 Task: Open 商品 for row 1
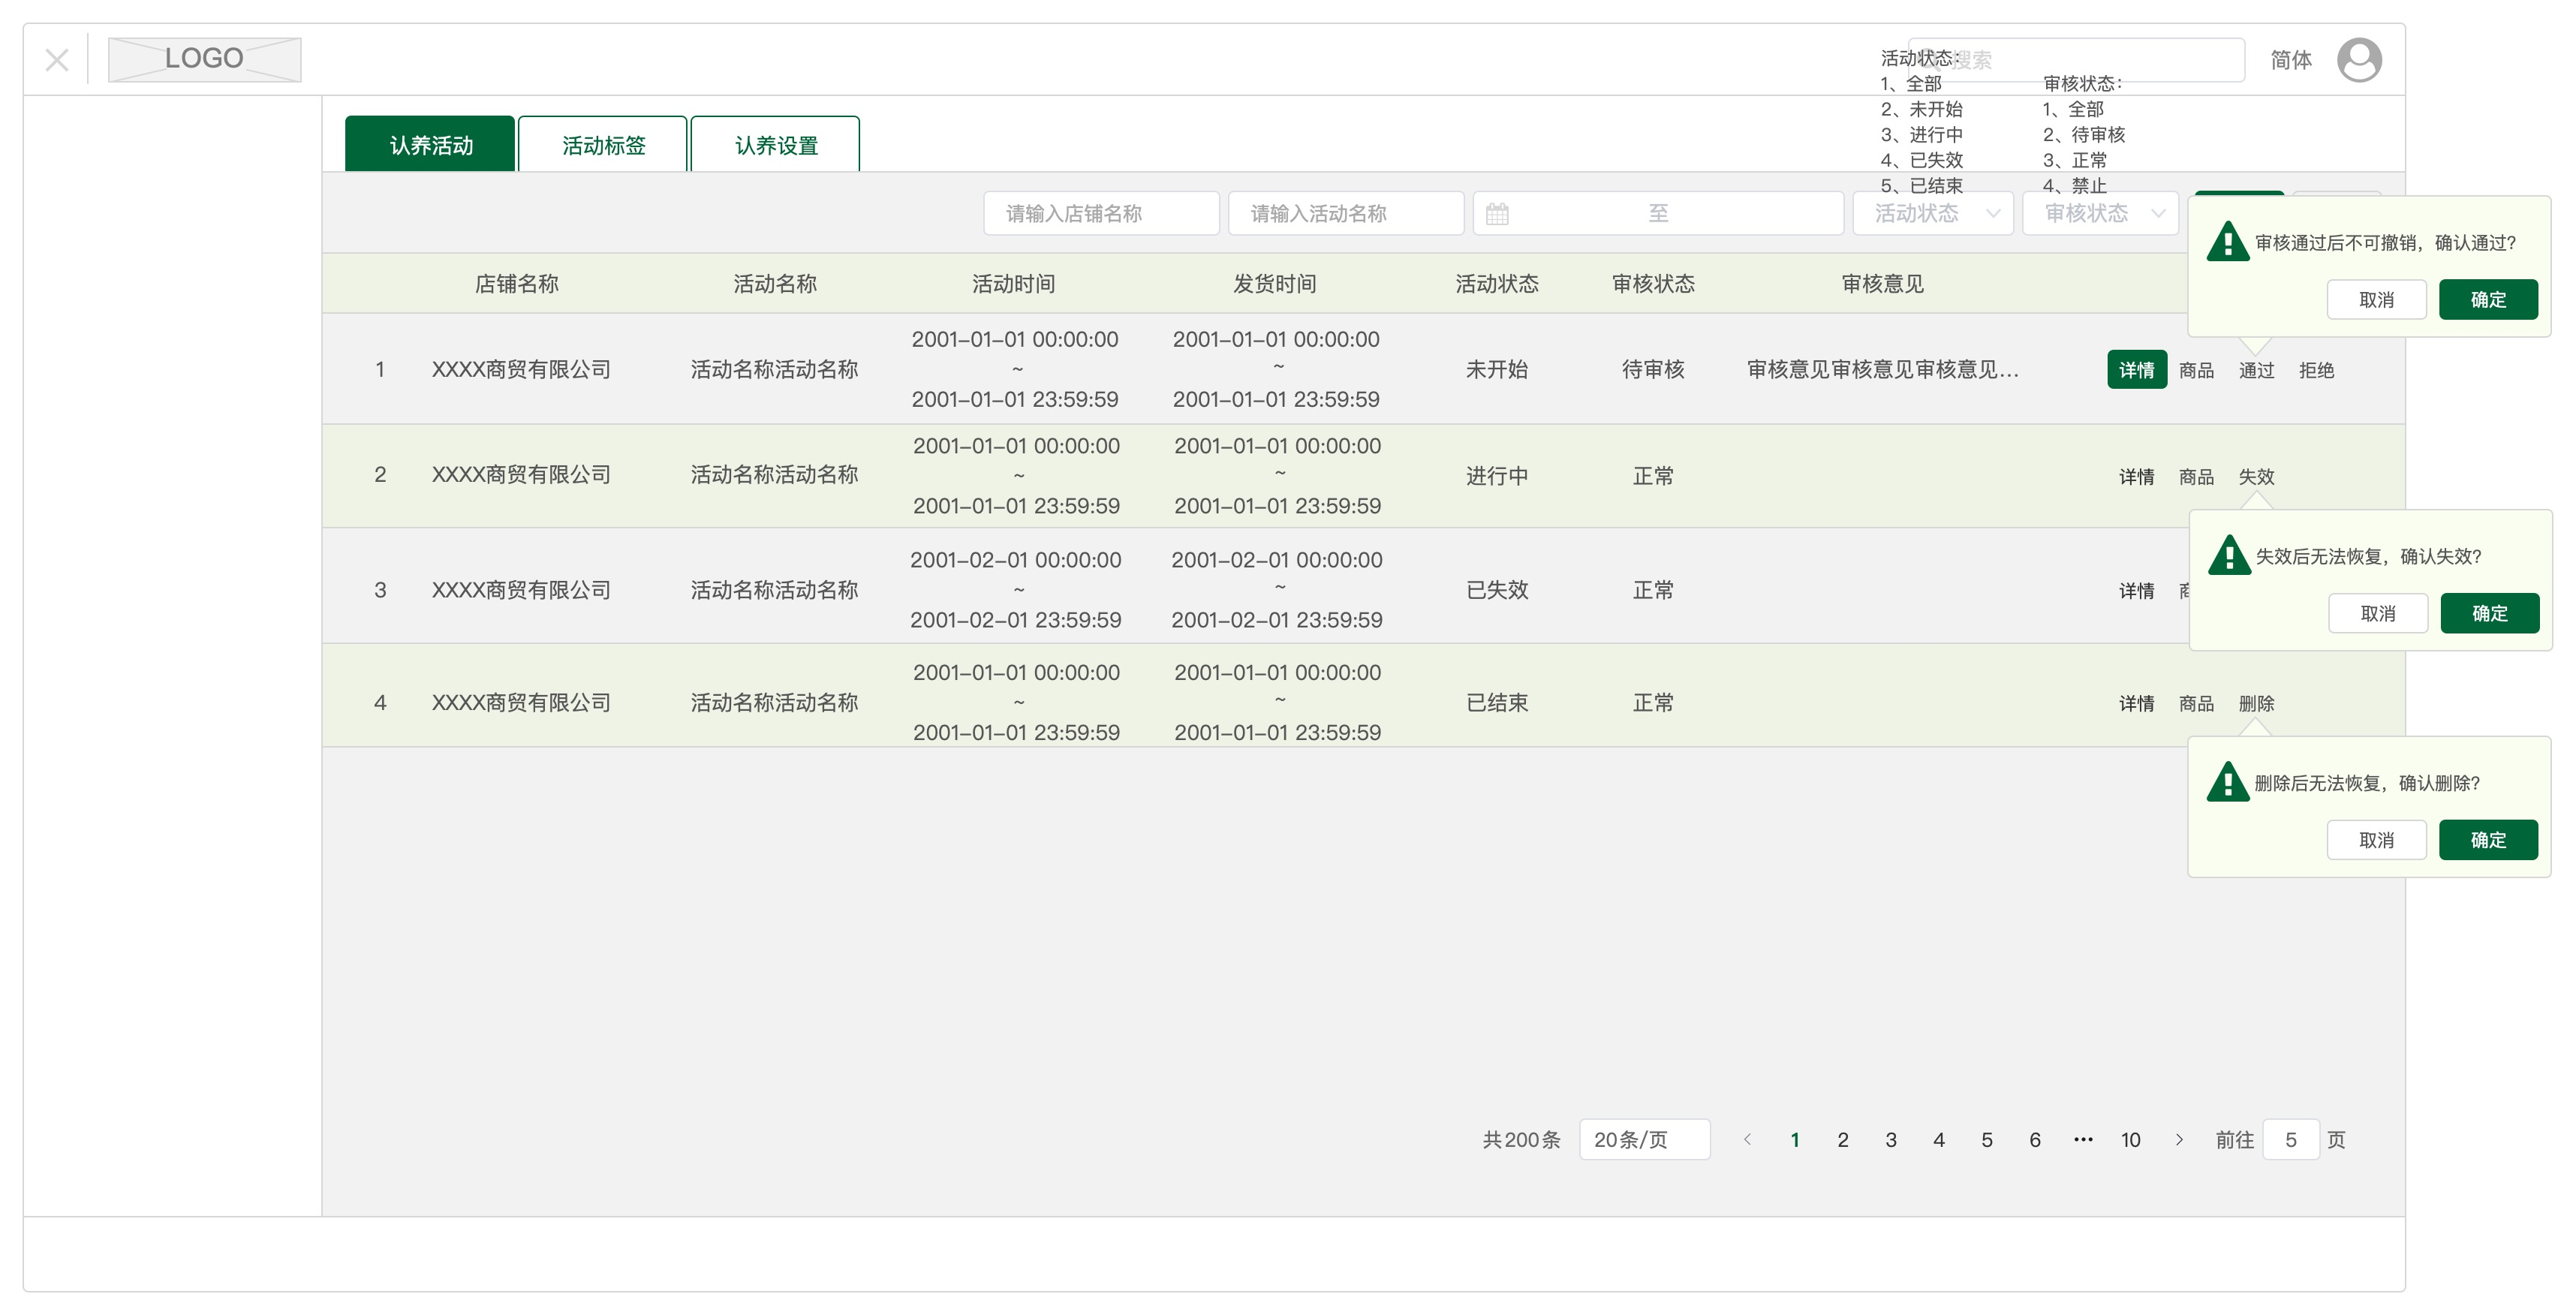pyautogui.click(x=2197, y=370)
